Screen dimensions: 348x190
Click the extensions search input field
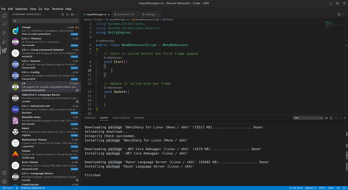(x=45, y=21)
